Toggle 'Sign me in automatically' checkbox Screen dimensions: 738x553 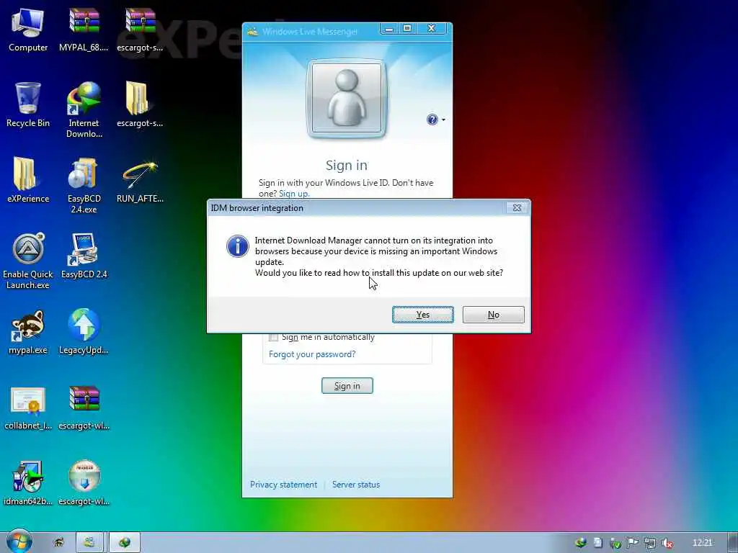click(x=273, y=337)
